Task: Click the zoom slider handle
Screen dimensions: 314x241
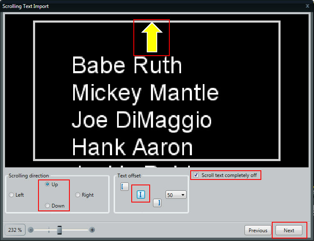Action: [59, 230]
